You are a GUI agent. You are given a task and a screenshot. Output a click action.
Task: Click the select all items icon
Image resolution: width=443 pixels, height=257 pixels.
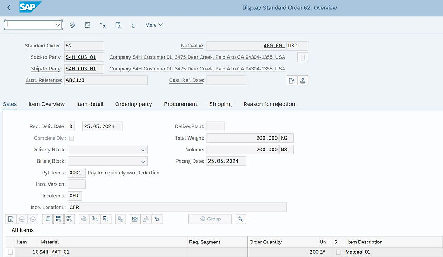pyautogui.click(x=58, y=219)
